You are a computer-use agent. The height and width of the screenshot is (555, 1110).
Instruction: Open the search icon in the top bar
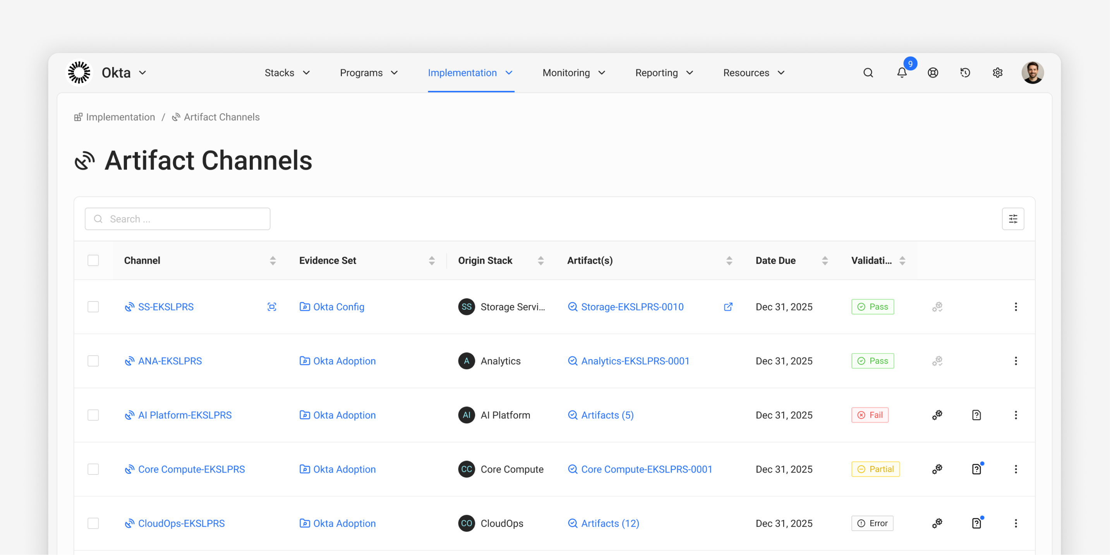[868, 73]
